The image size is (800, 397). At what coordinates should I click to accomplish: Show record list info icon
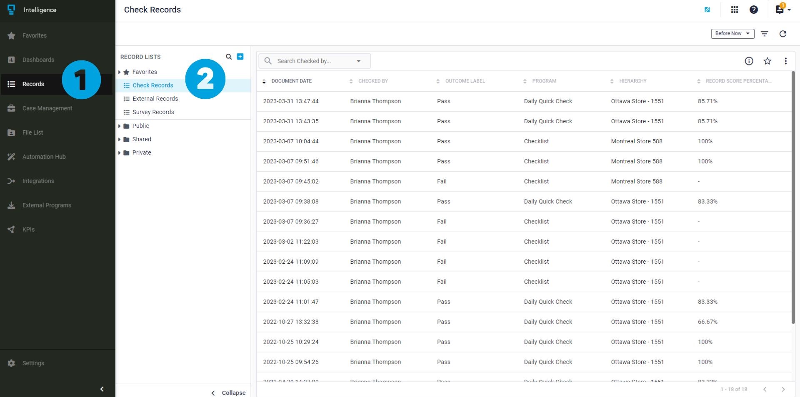pos(749,61)
